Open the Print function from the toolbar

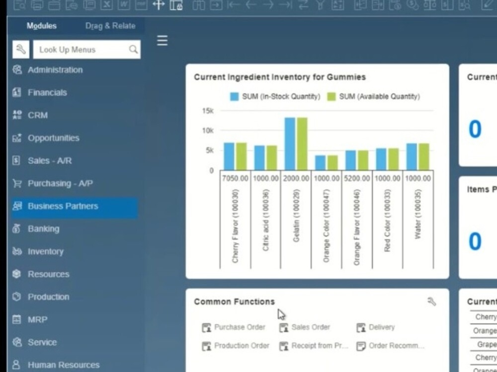(36, 5)
